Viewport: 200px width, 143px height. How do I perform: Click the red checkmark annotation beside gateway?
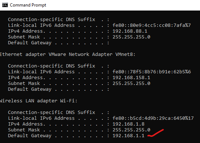pyautogui.click(x=155, y=133)
